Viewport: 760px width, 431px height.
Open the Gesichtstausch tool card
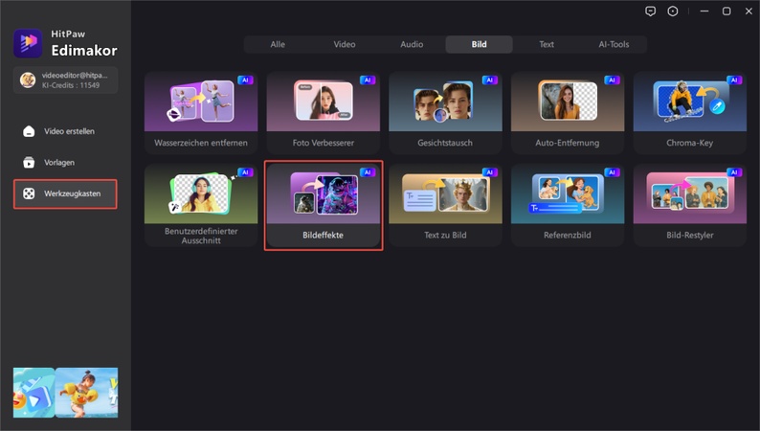pyautogui.click(x=445, y=113)
